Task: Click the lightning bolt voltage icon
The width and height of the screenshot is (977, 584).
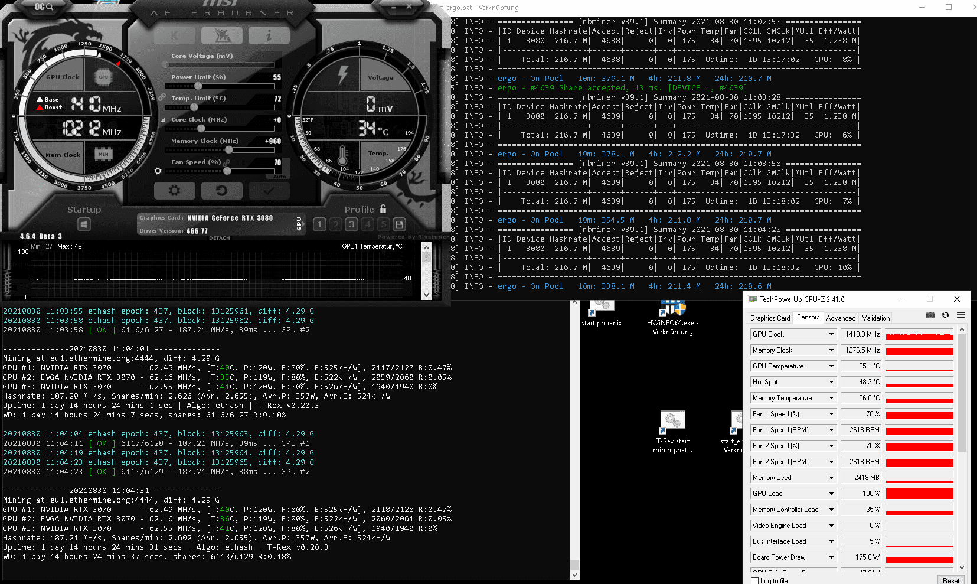Action: click(x=343, y=74)
